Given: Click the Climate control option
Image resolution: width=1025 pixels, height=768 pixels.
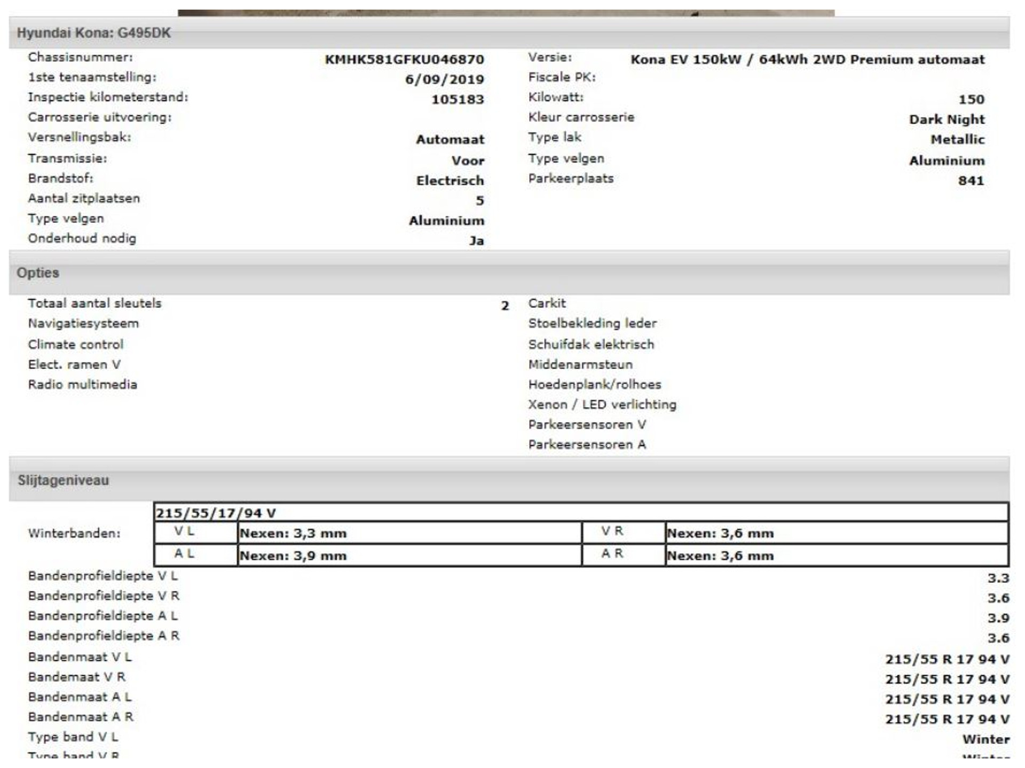Looking at the screenshot, I should click(x=75, y=345).
